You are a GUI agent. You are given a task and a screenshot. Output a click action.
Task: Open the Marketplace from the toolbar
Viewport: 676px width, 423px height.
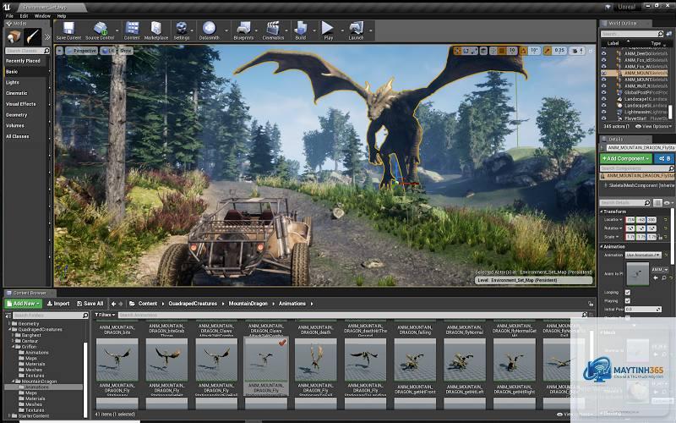pyautogui.click(x=156, y=30)
